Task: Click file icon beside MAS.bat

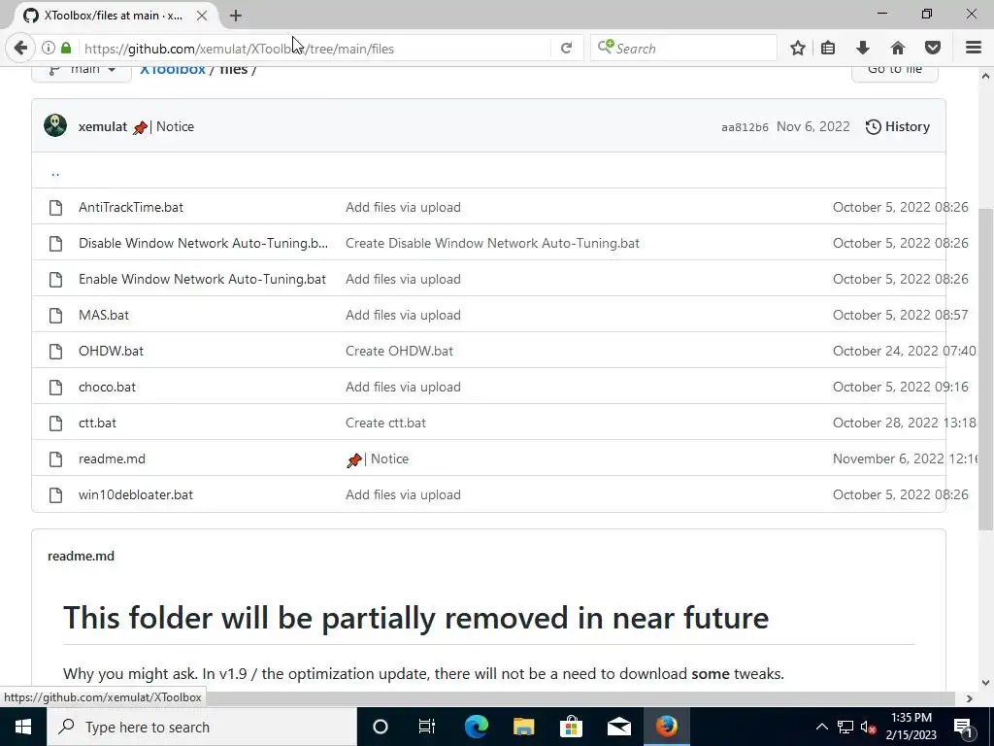Action: [55, 316]
